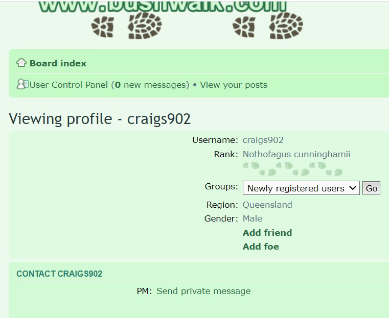The height and width of the screenshot is (318, 389).
Task: Click the Queensland region value
Action: tap(267, 205)
